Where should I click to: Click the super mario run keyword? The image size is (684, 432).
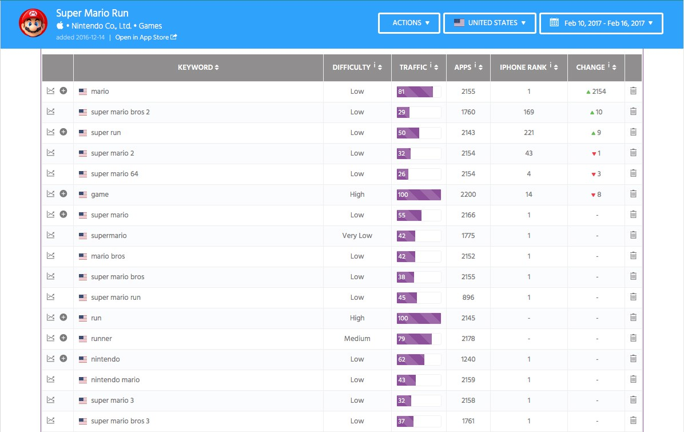click(x=116, y=297)
